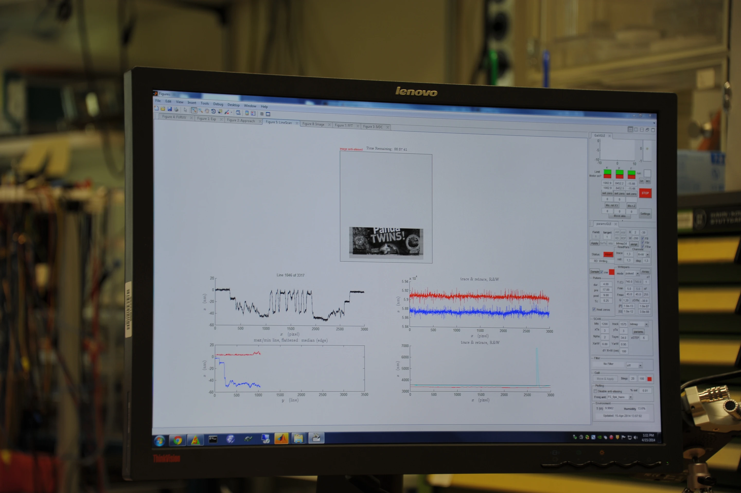Open MATLAB from the taskbar
741x493 pixels.
tap(281, 438)
